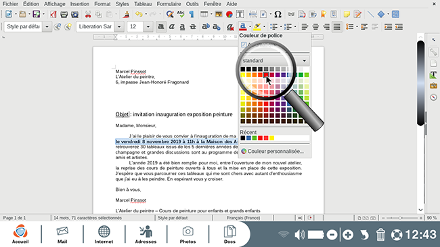Viewport: 440px width, 247px height.
Task: Expand the line spacing arrow
Action: [356, 26]
